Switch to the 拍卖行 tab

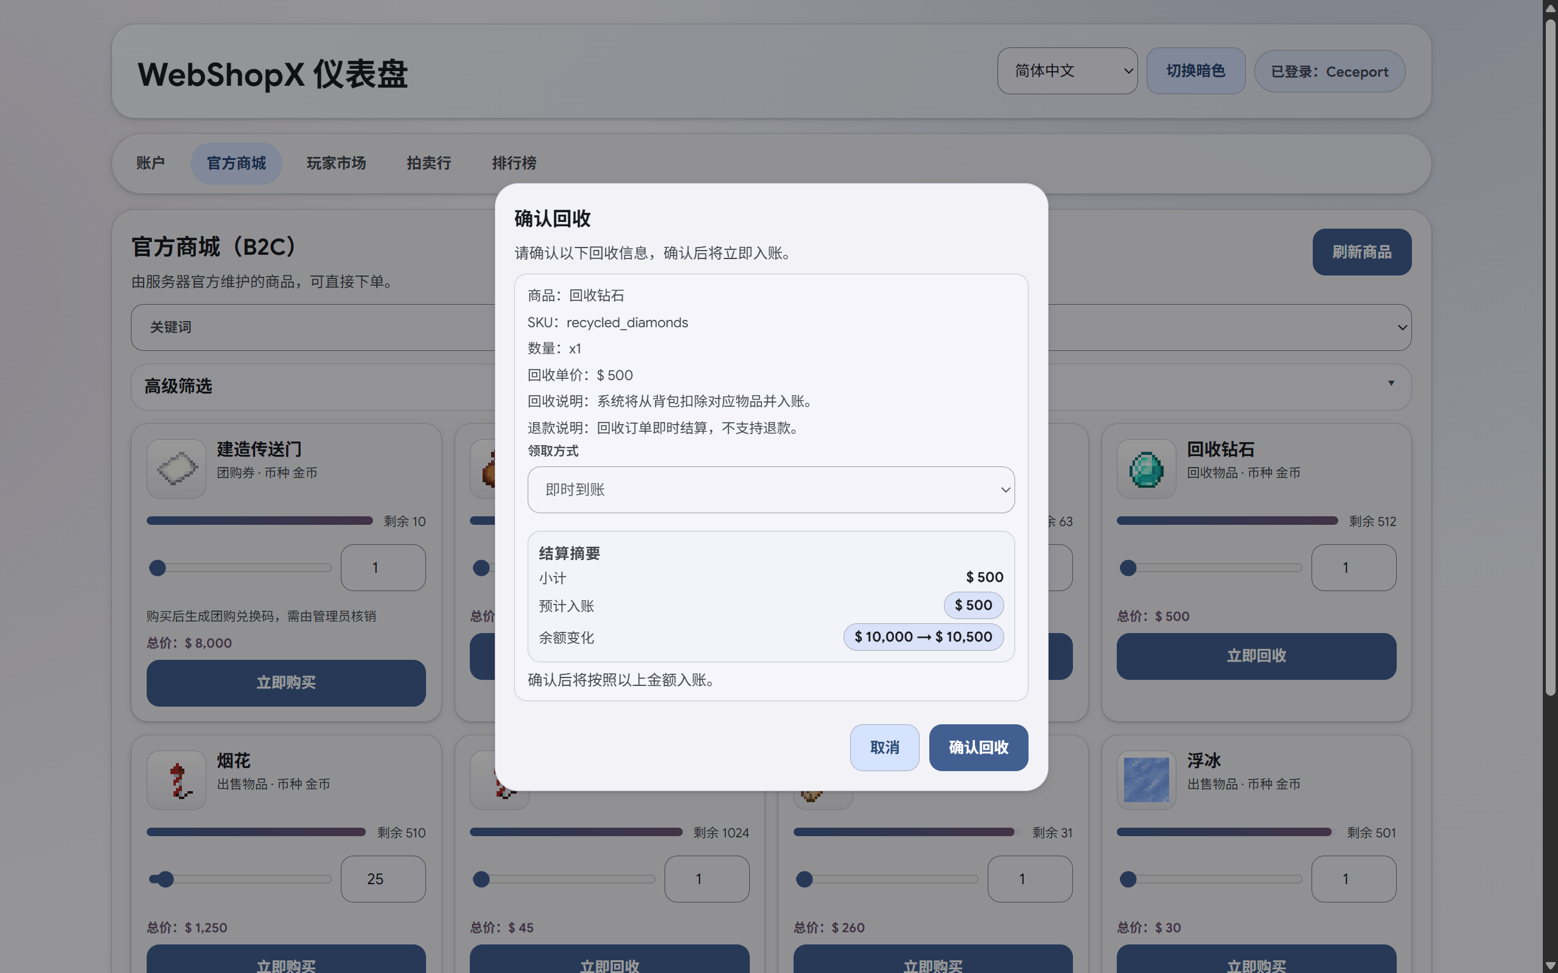click(x=429, y=164)
